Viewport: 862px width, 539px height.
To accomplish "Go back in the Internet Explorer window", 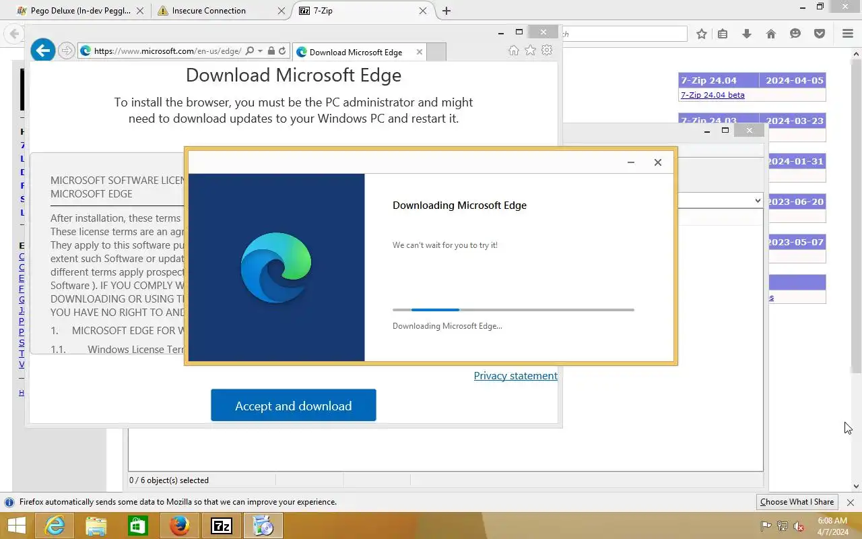I will [x=43, y=51].
